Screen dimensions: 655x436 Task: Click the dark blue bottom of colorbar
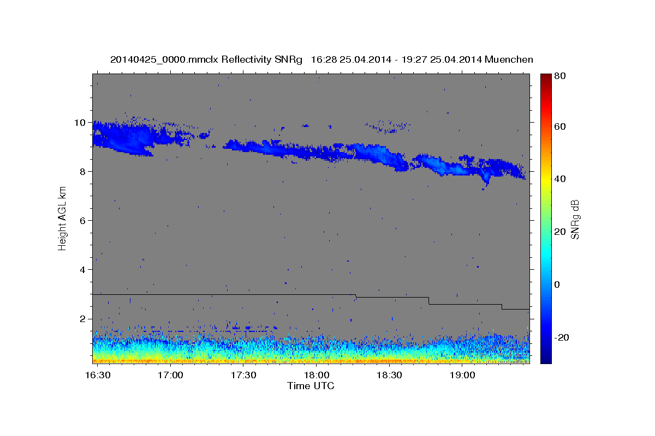(x=545, y=357)
